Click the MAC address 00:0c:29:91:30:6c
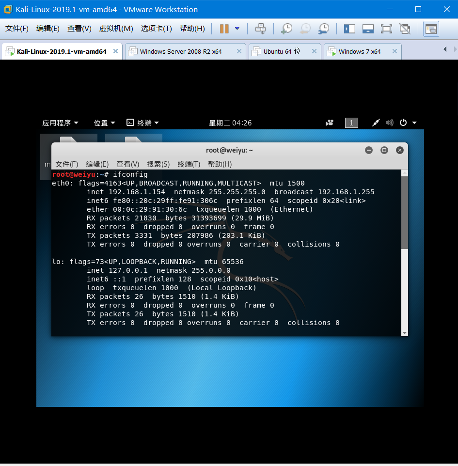 (x=150, y=209)
